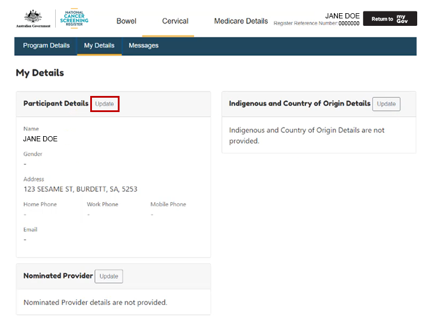Image resolution: width=431 pixels, height=316 pixels.
Task: Open the Messages tab
Action: click(144, 45)
